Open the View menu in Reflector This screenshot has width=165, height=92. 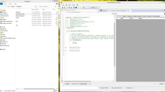(70, 5)
